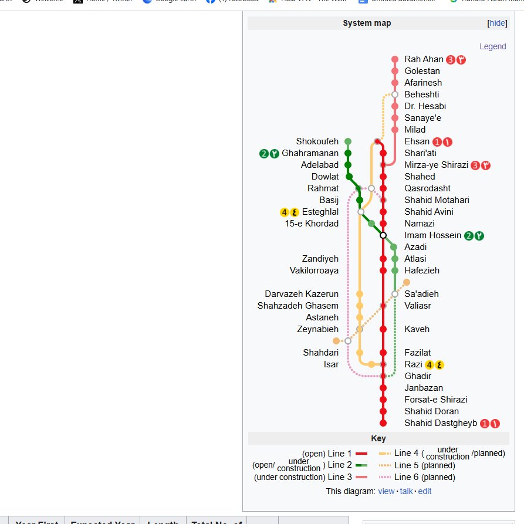The width and height of the screenshot is (524, 524).
Task: Click the Sa'adieh white station circle
Action: (395, 294)
